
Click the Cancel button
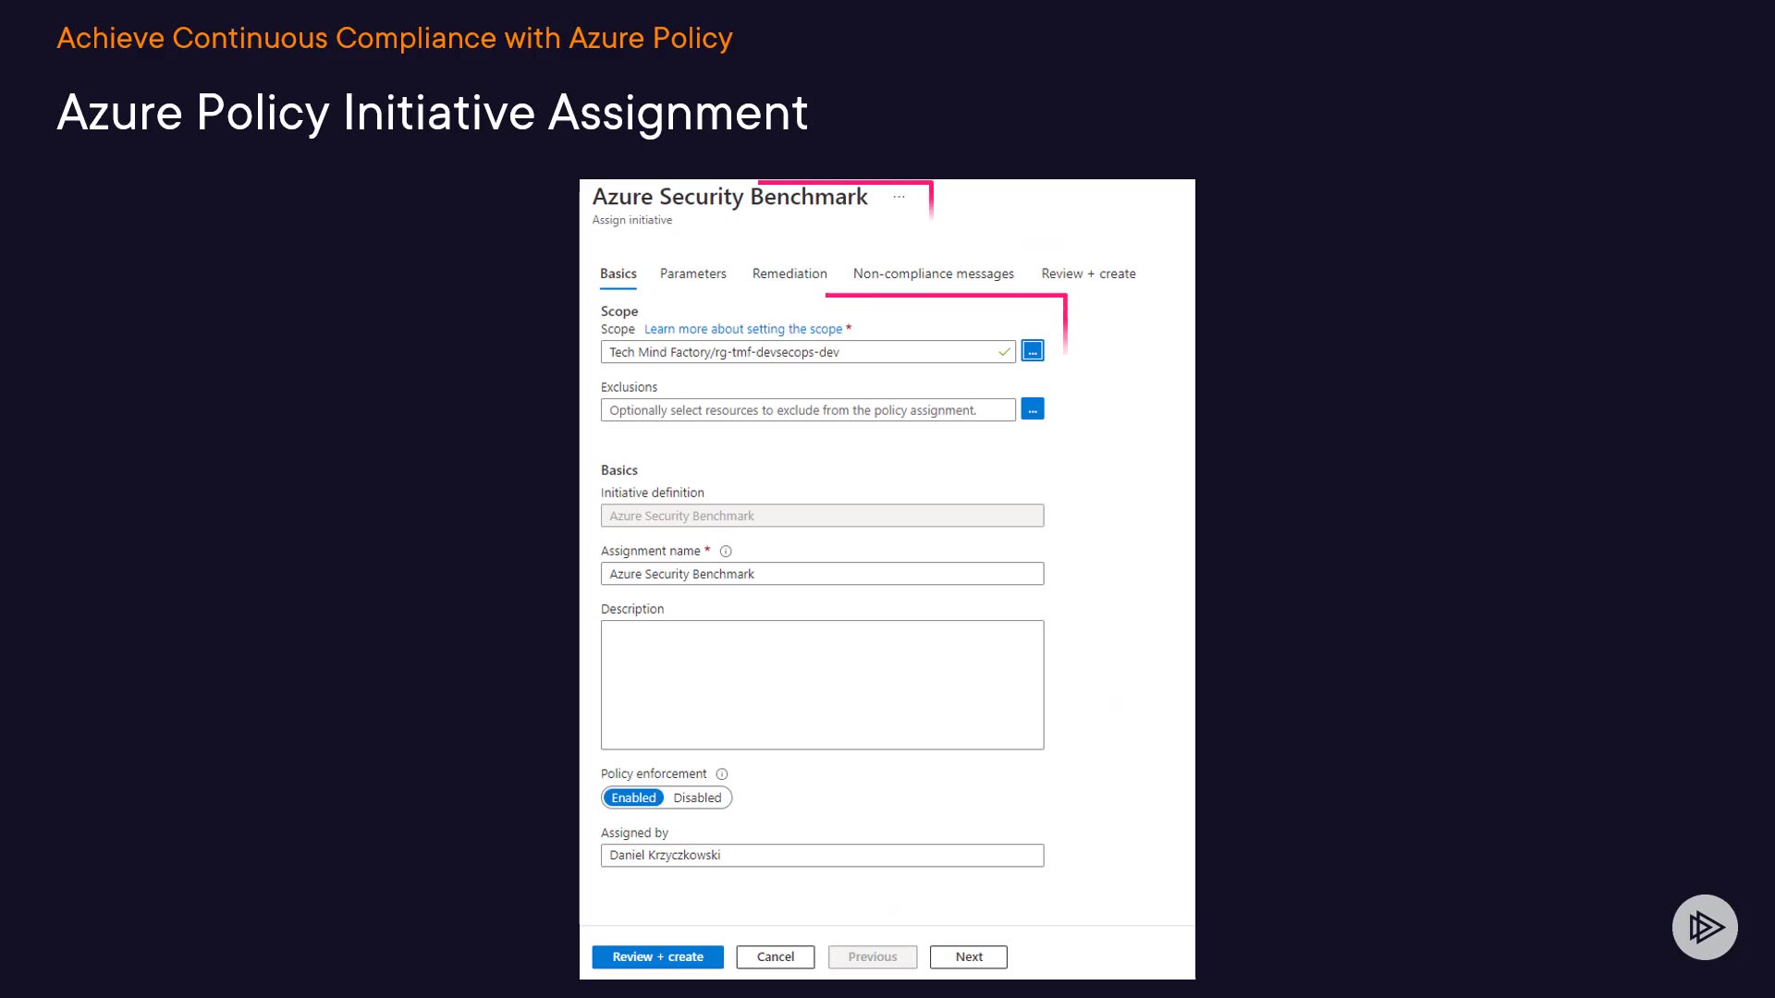tap(775, 957)
